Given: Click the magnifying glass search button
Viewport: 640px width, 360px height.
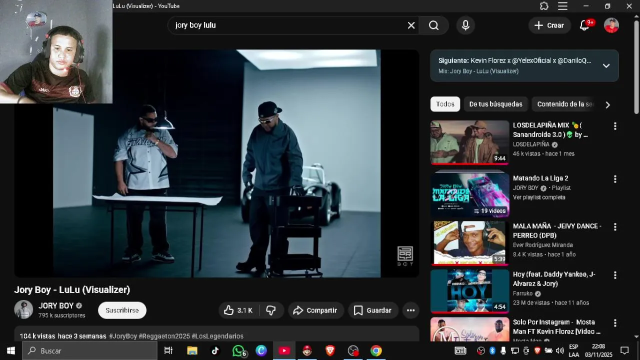Looking at the screenshot, I should point(433,25).
